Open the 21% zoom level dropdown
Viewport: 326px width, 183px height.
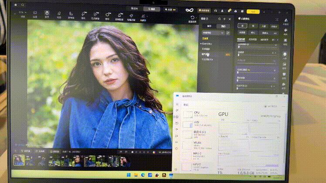tap(23, 13)
